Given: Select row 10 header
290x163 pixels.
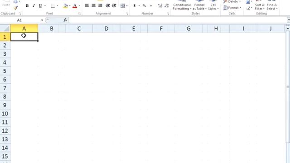Looking at the screenshot, I should tap(5, 114).
